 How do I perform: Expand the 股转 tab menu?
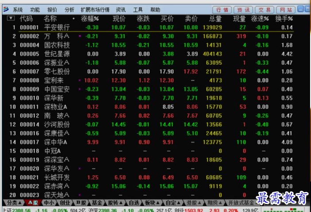pyautogui.click(x=115, y=203)
